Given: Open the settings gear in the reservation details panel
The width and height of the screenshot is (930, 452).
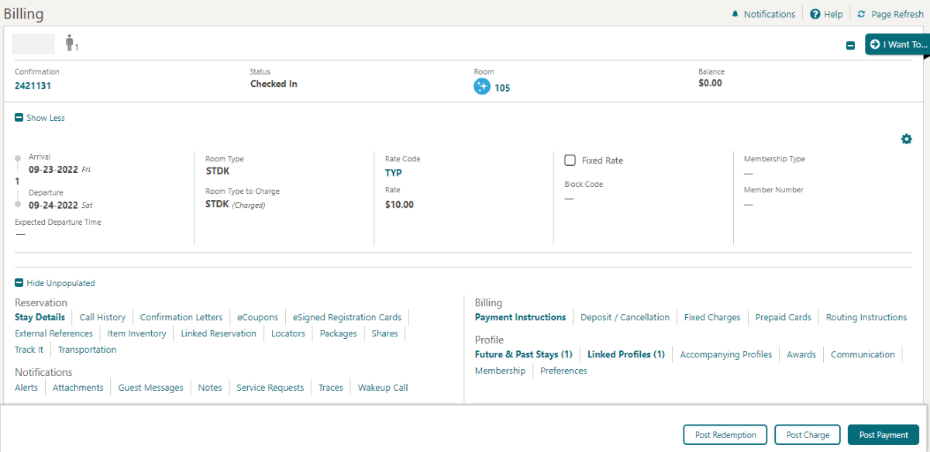Looking at the screenshot, I should tap(906, 139).
